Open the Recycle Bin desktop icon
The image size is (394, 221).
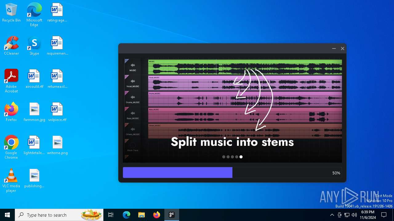click(x=11, y=13)
